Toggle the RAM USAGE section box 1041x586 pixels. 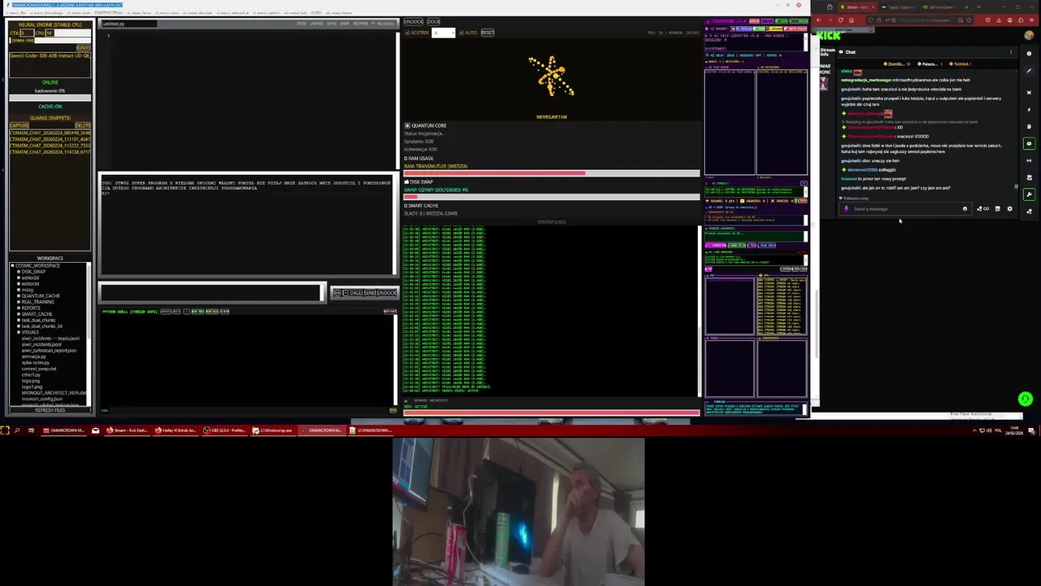click(406, 158)
